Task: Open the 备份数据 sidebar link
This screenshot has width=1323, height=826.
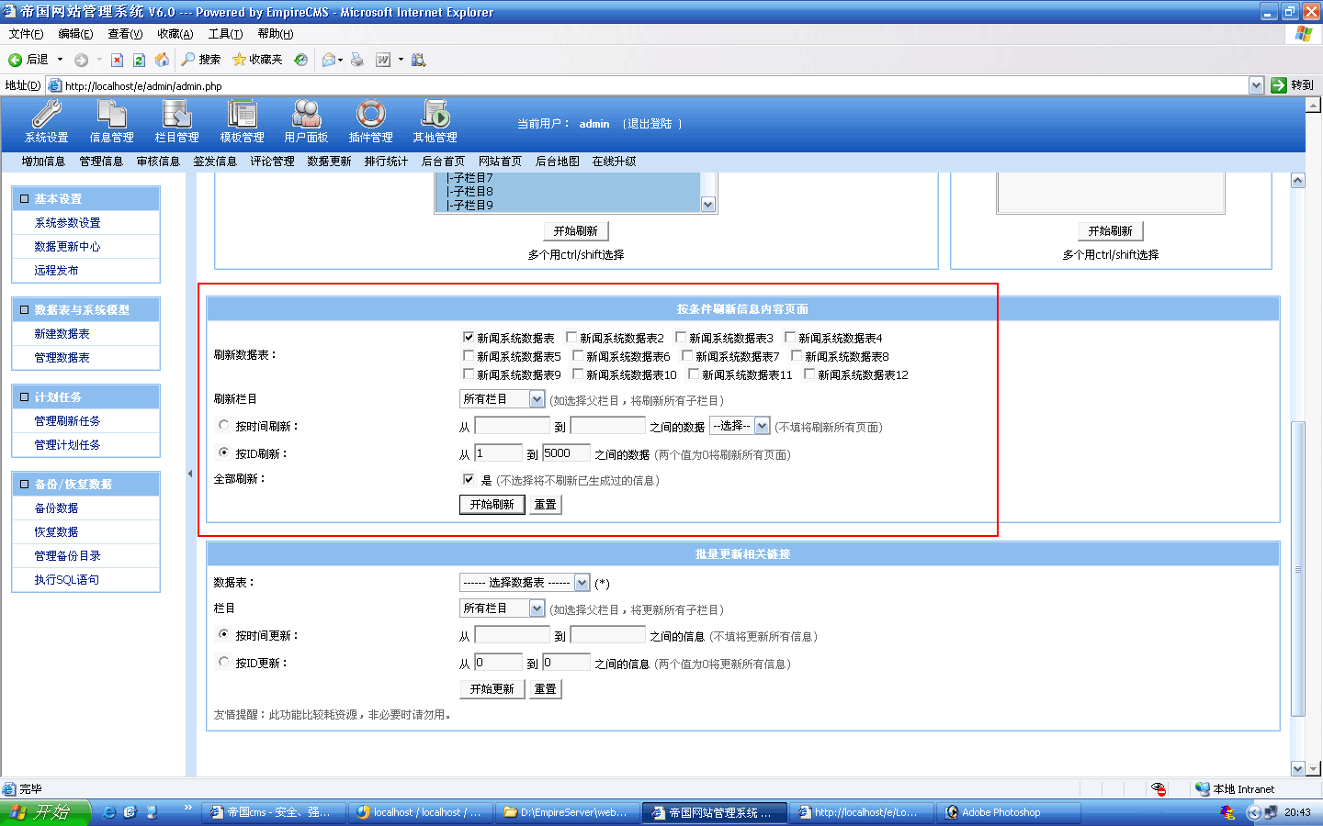Action: click(56, 508)
